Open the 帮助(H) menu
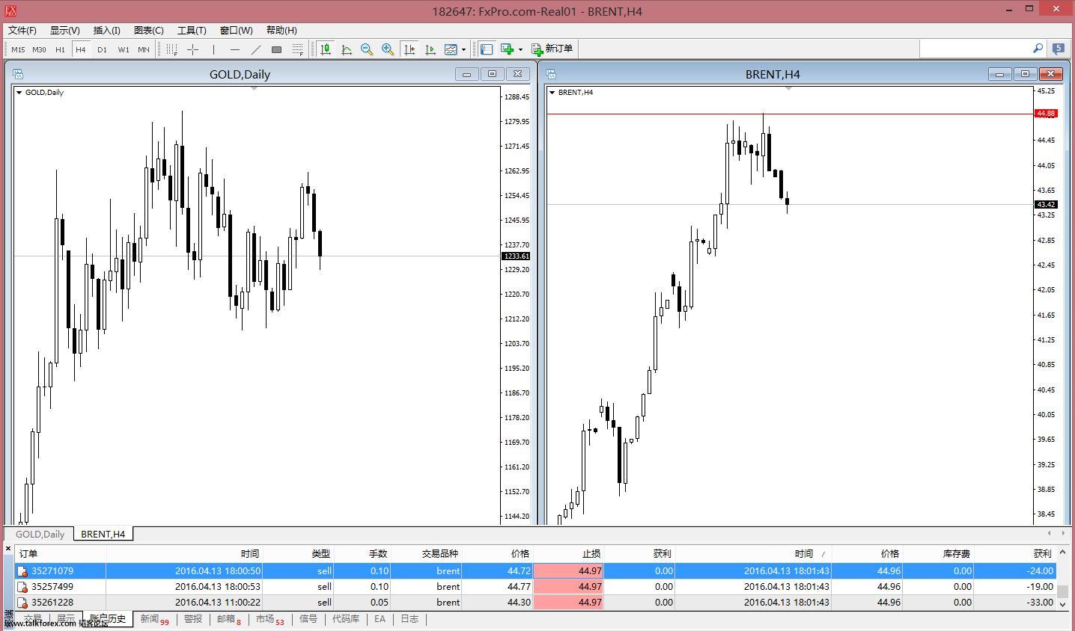 tap(281, 30)
